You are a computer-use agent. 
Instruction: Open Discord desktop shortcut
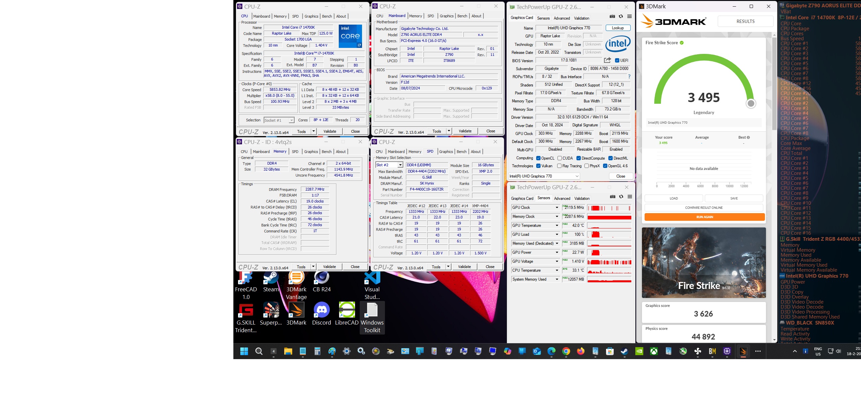click(321, 314)
